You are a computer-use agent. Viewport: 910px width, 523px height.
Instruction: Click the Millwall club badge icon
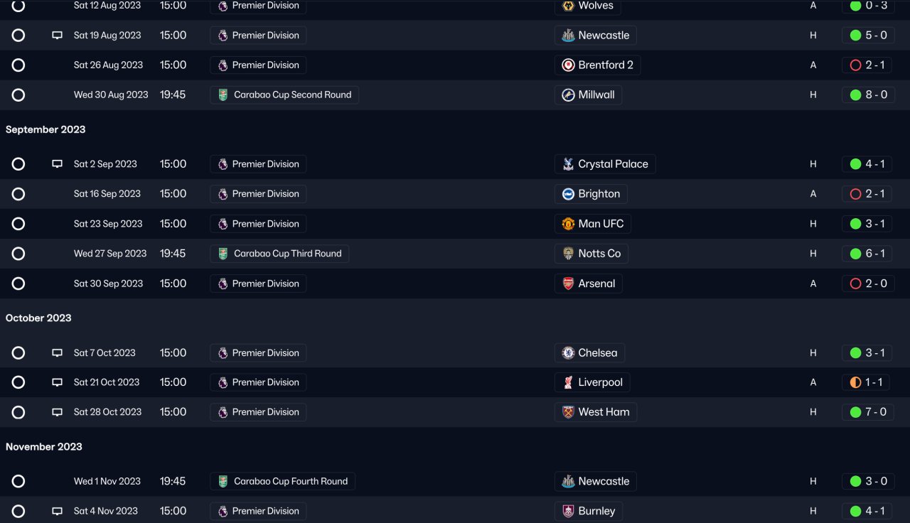pos(568,95)
